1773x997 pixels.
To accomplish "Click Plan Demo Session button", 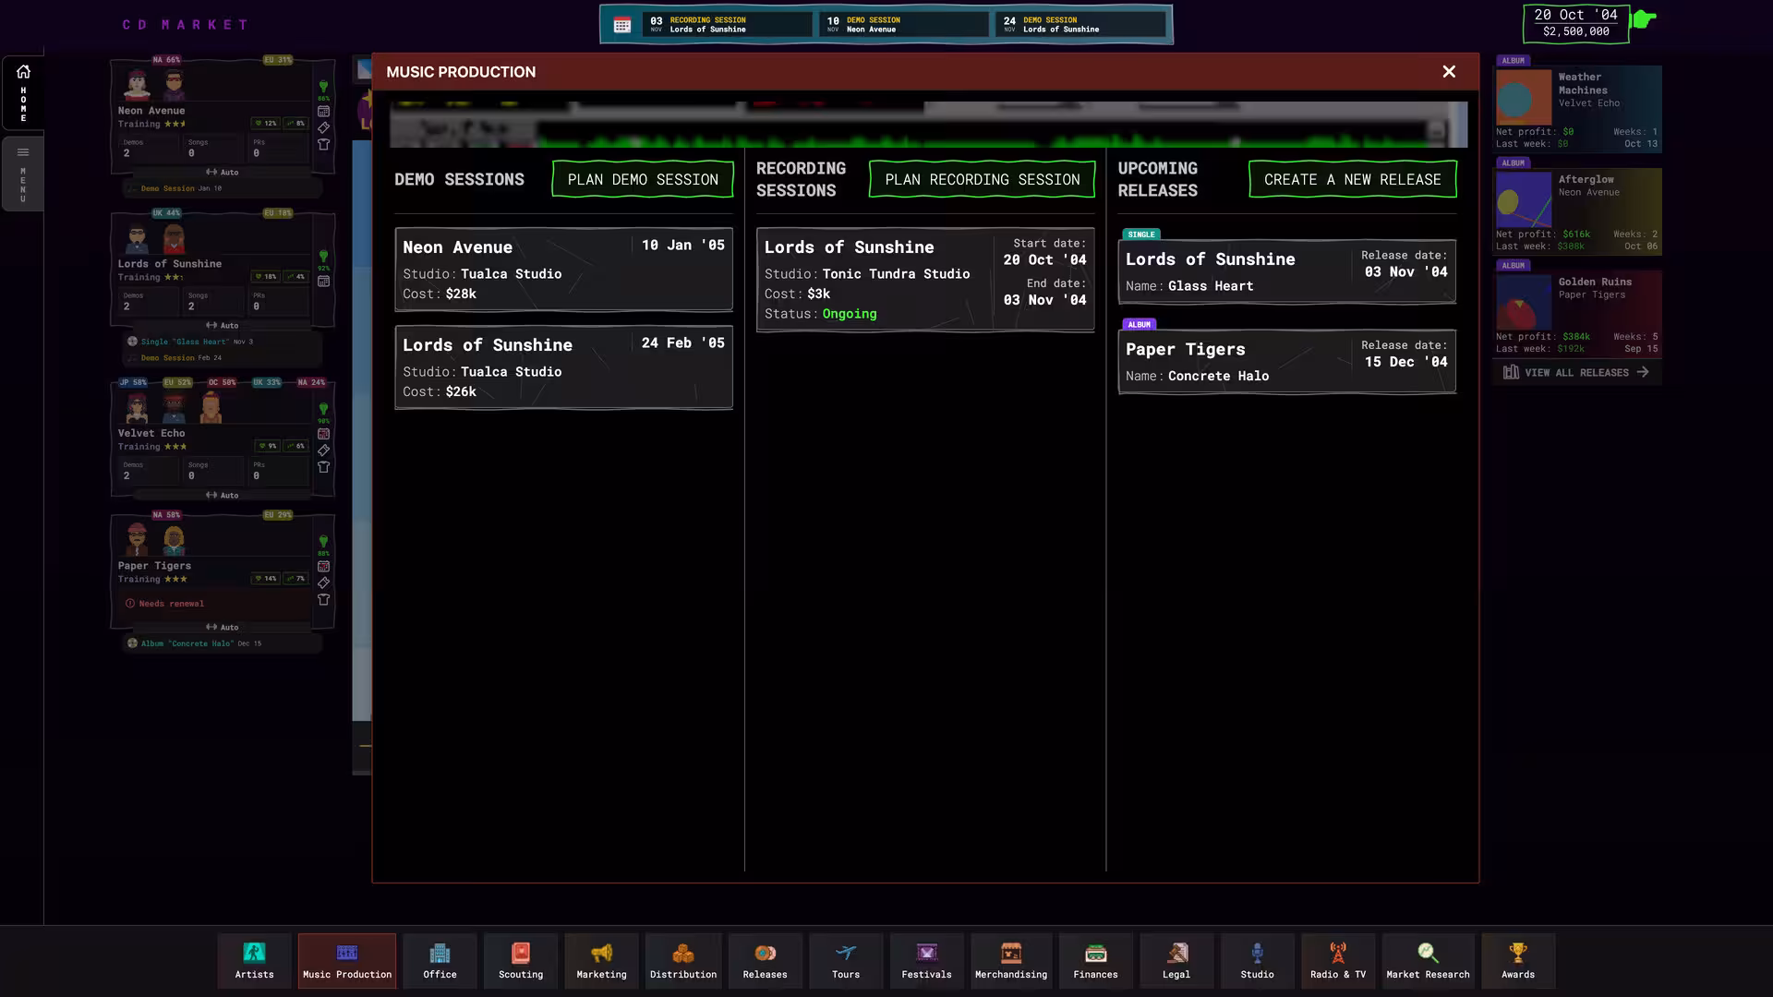I will tap(643, 179).
